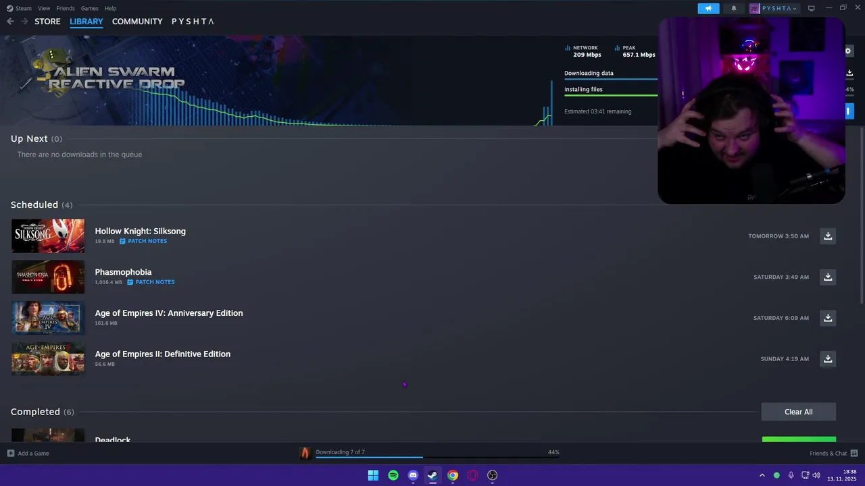Image resolution: width=865 pixels, height=486 pixels.
Task: Open Google Chrome from the taskbar
Action: click(x=453, y=475)
